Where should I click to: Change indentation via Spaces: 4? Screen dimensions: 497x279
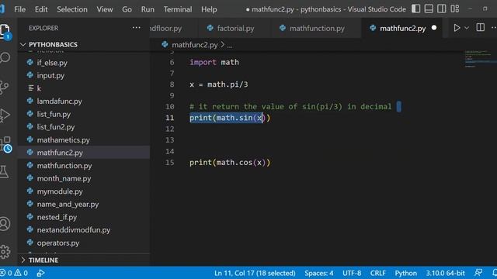point(319,273)
